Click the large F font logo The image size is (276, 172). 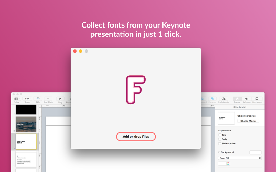tap(136, 90)
